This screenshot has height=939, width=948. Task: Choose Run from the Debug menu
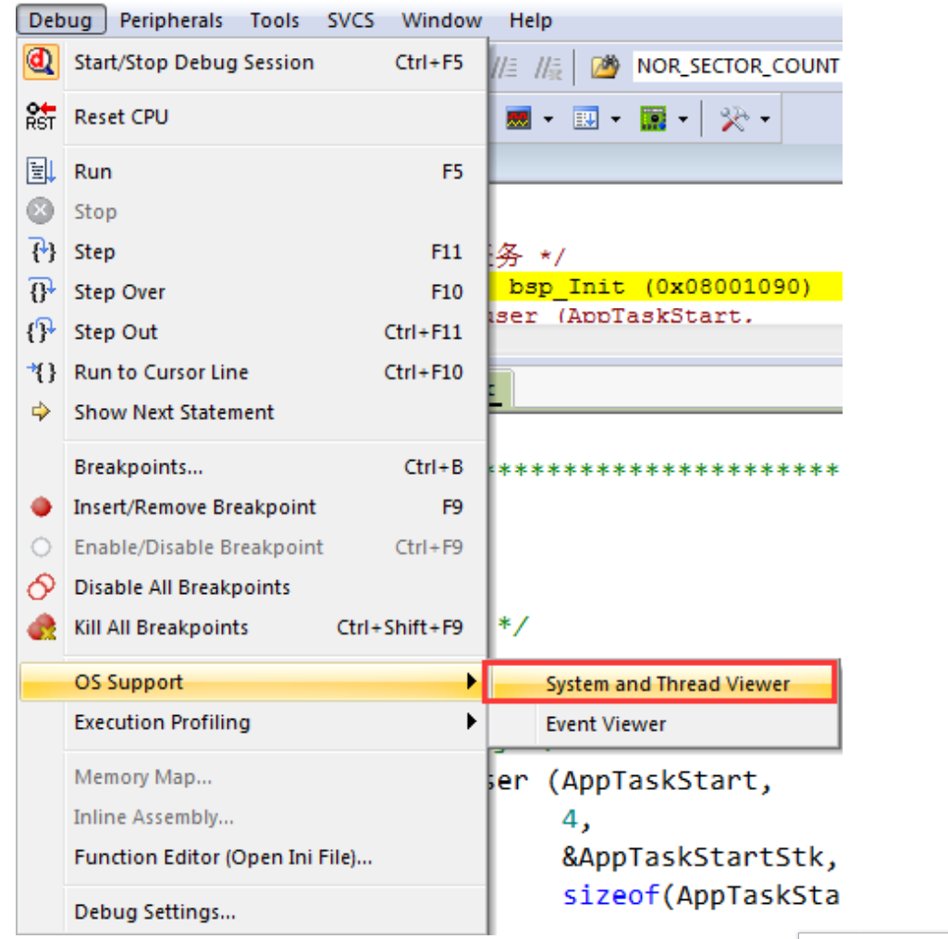[x=252, y=171]
